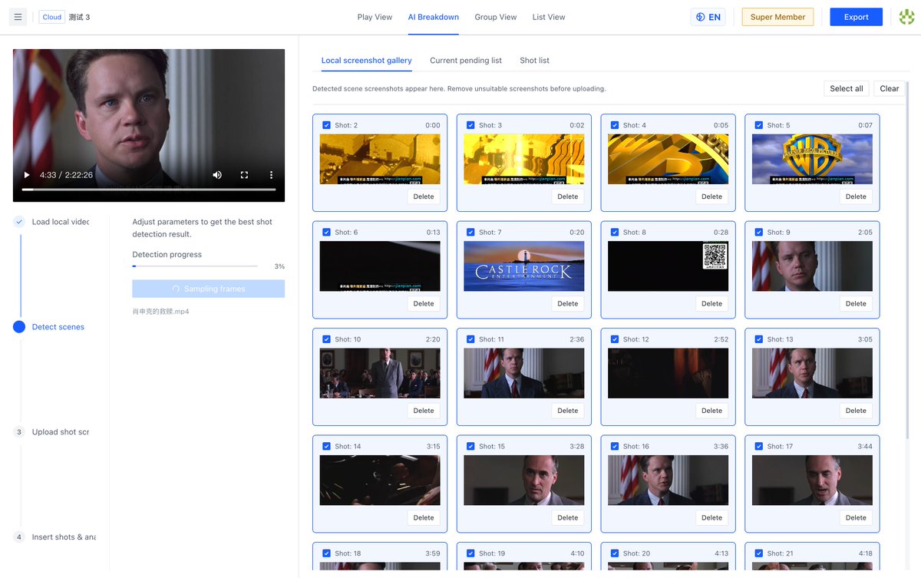Mute the video player volume

coord(217,175)
